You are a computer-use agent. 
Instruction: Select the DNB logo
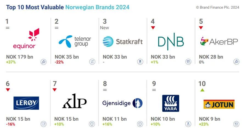[x=170, y=41]
